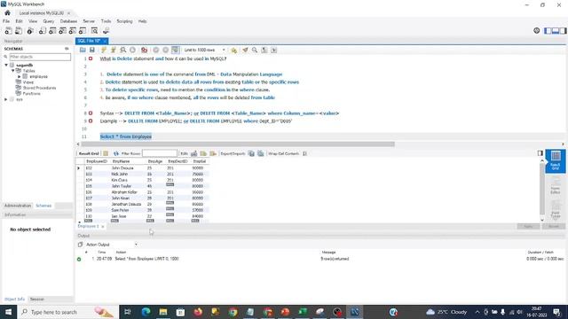Create a new SQL tab for queries
Image resolution: width=568 pixels, height=319 pixels.
coord(8,31)
